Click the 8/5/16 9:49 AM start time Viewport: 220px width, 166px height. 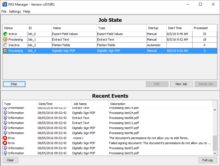click(x=177, y=34)
